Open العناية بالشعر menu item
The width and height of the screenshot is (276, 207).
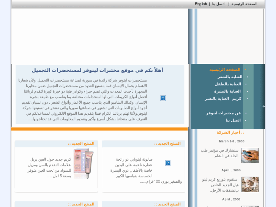click(230, 77)
